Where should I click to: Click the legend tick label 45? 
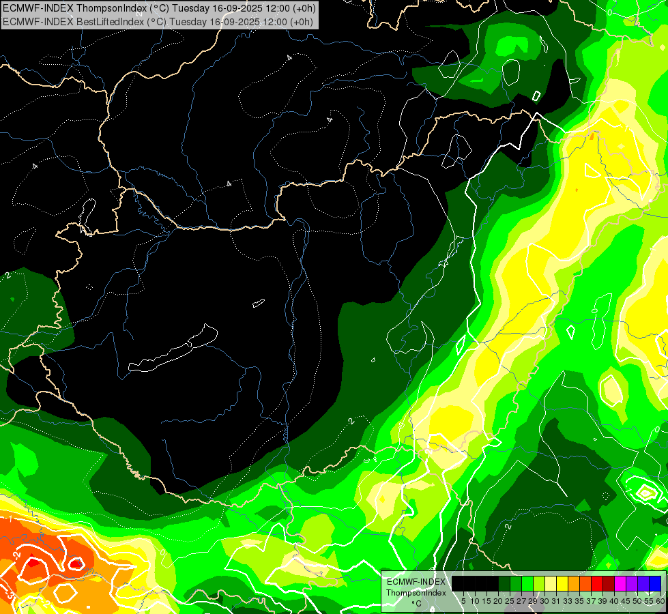tap(626, 601)
